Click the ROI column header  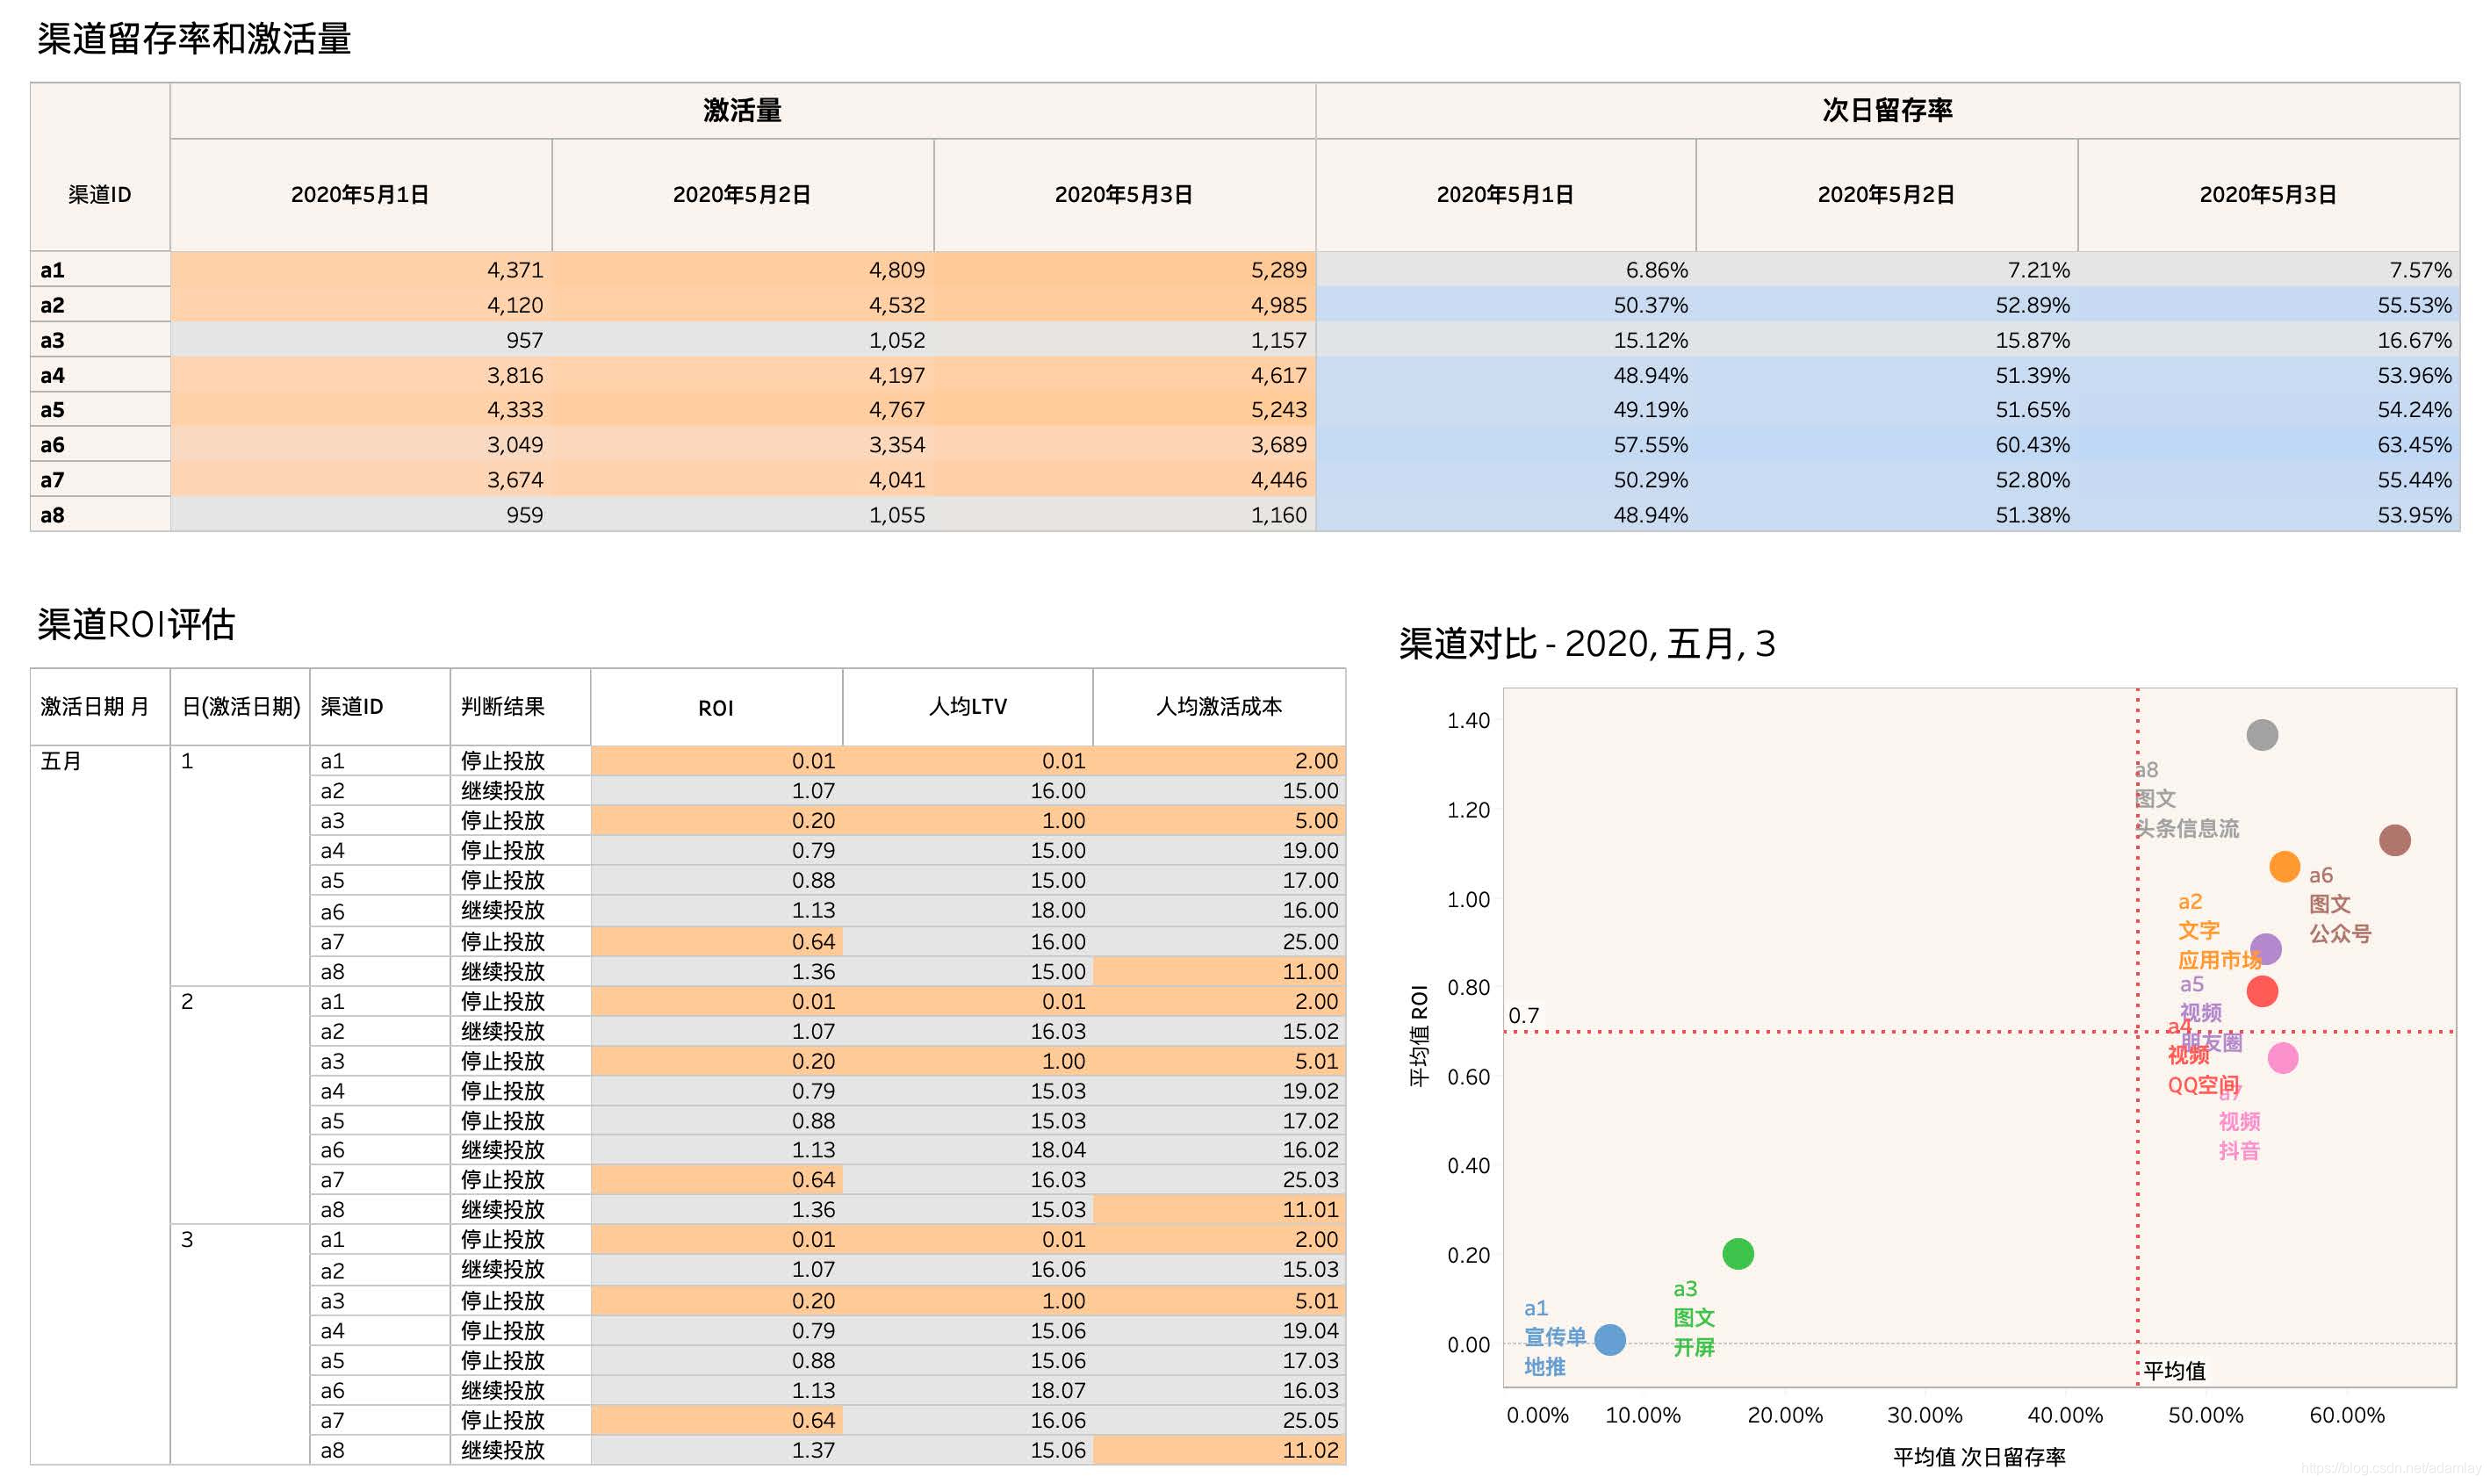click(x=716, y=708)
